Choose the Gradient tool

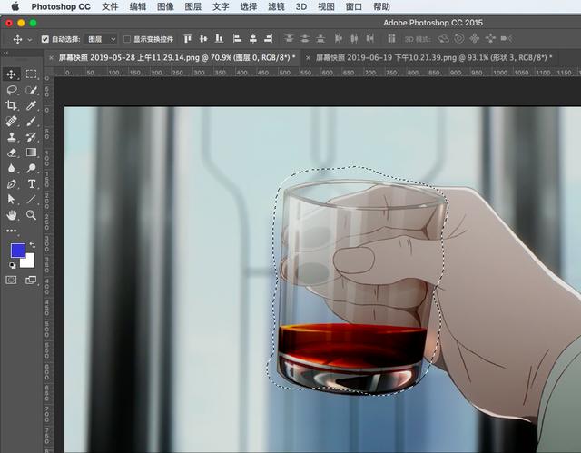32,153
